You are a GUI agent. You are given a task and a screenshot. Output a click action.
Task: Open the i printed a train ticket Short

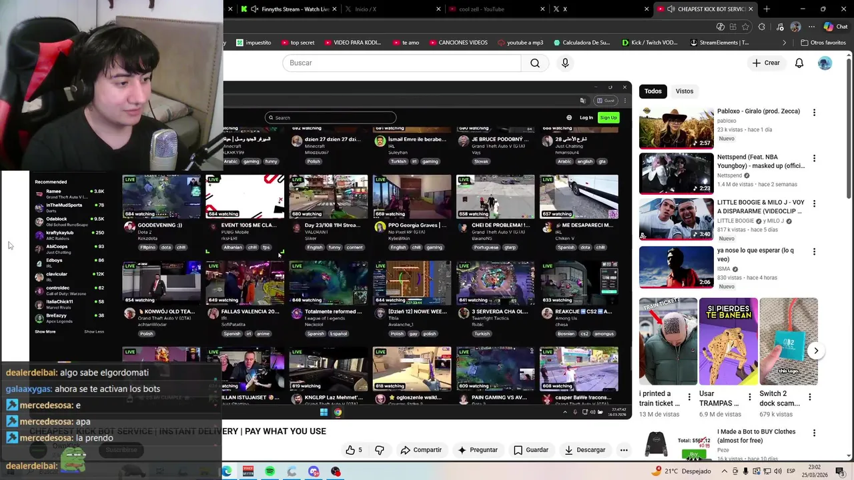coord(668,341)
